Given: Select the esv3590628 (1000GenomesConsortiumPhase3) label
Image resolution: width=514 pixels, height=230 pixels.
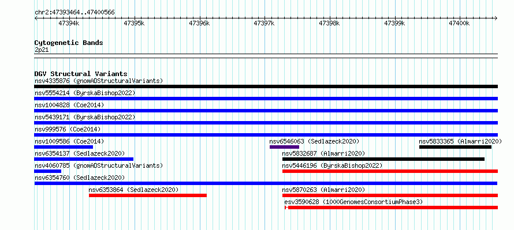Looking at the screenshot, I should (x=353, y=202).
